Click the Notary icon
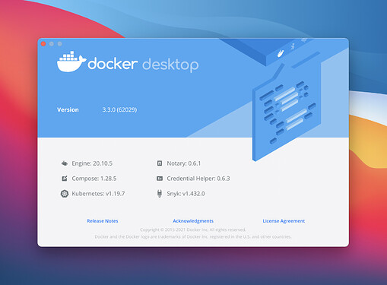The image size is (387, 285). [x=160, y=163]
